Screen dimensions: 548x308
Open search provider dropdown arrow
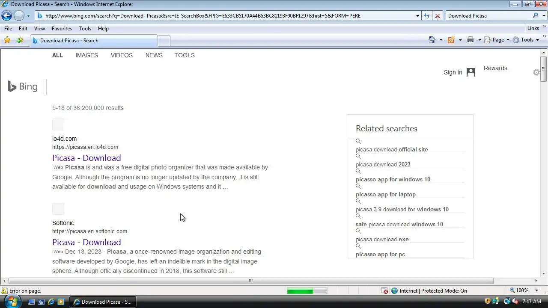point(543,16)
